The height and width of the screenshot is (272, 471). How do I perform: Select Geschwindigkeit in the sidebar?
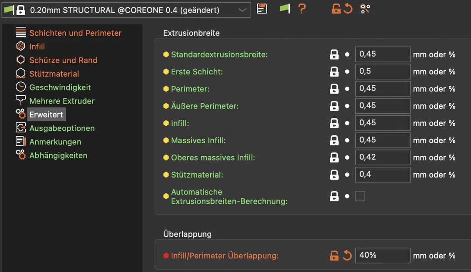(x=60, y=87)
